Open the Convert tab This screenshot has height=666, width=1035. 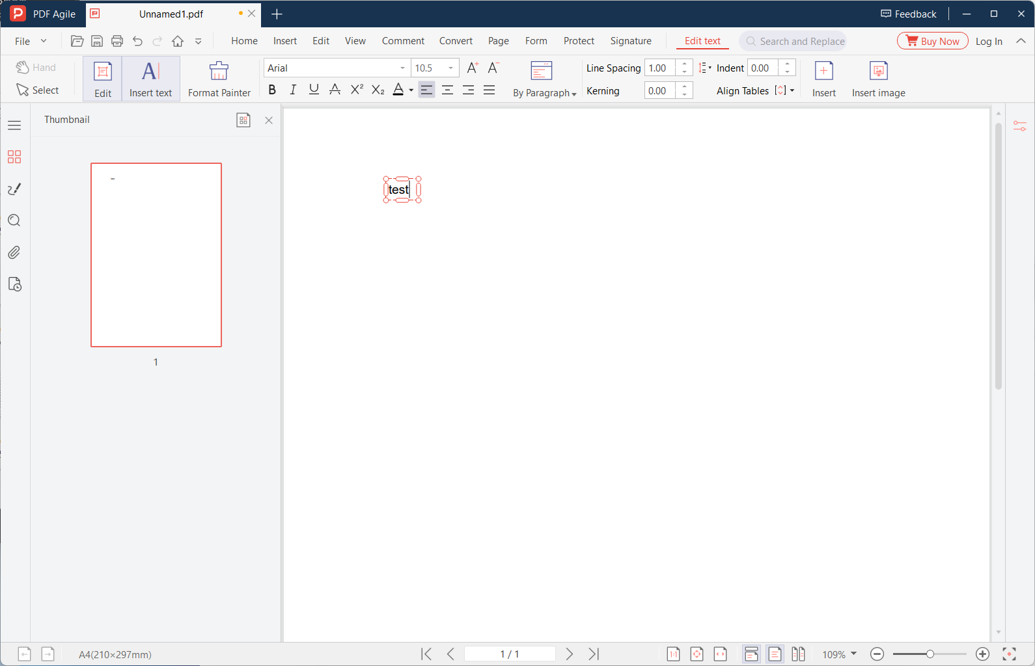pos(456,41)
